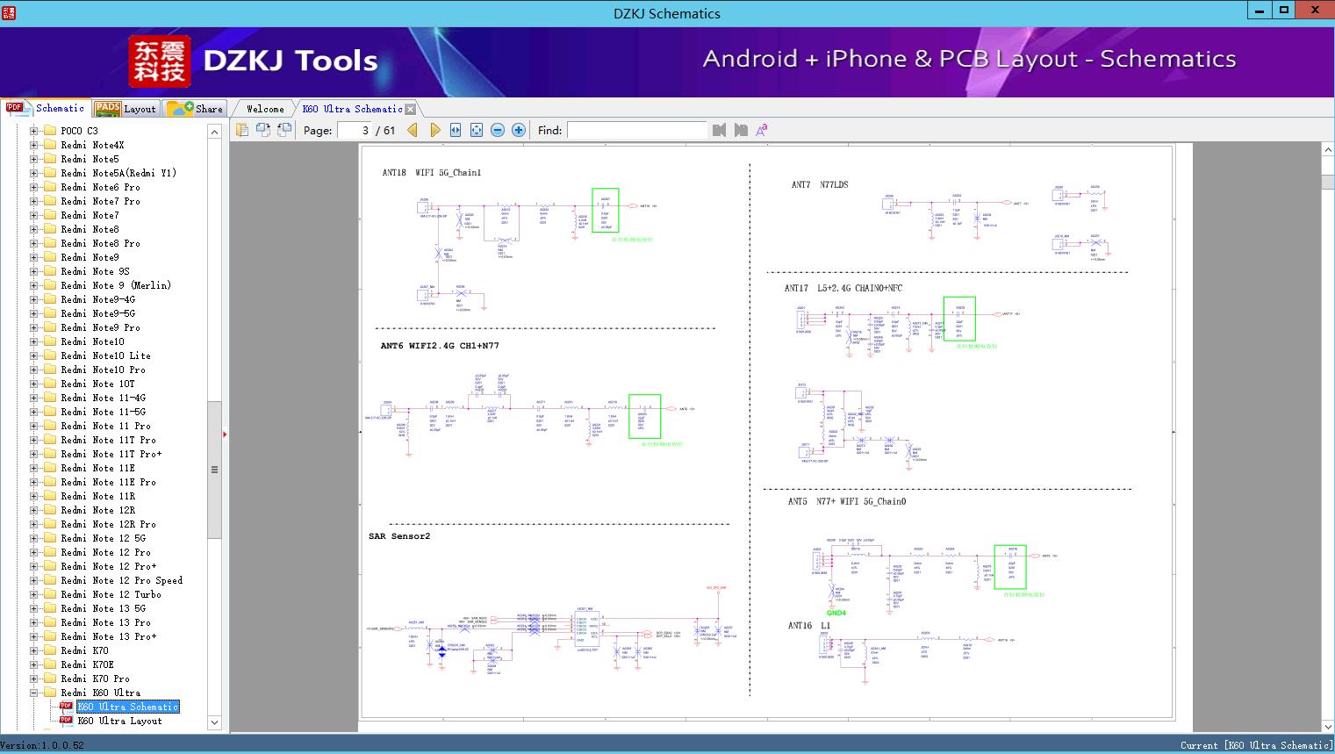Open the Share sidebar tab

[x=195, y=109]
